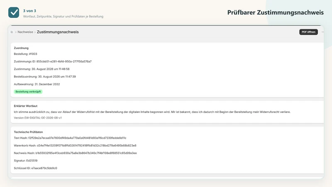This screenshot has width=332, height=187.
Task: Open the breadcrumb home icon
Action: pyautogui.click(x=12, y=32)
